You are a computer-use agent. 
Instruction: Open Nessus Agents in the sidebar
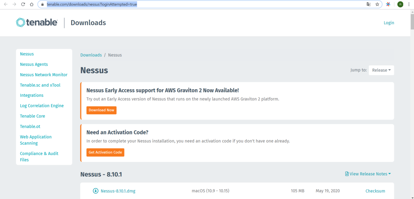click(x=34, y=64)
